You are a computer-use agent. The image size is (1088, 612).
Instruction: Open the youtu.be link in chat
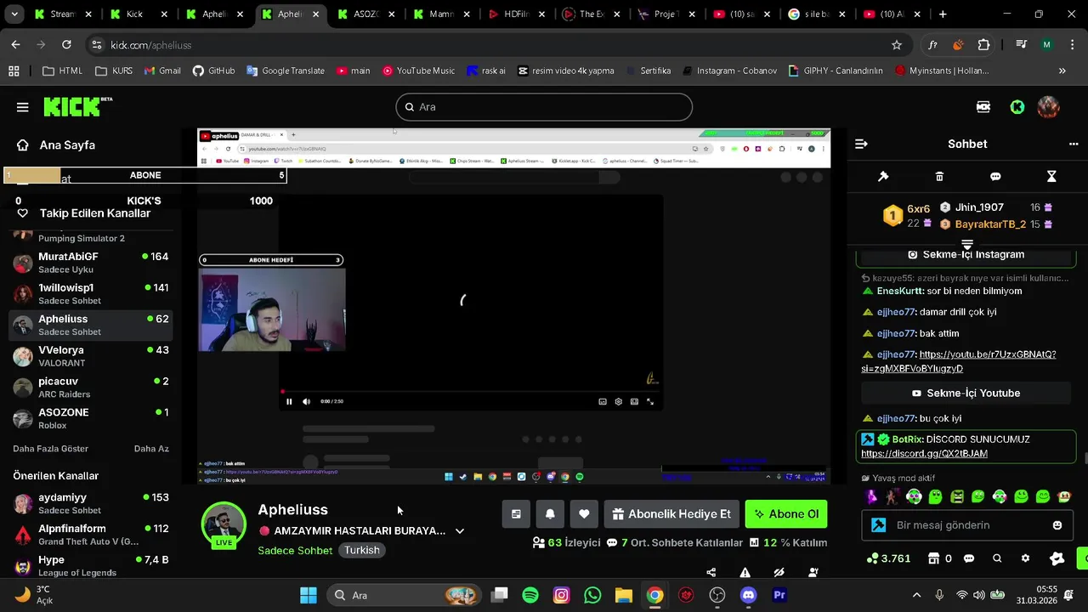959,361
